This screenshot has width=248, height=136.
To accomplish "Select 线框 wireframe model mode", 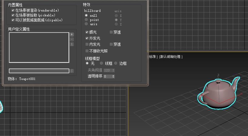I will pos(102,64).
